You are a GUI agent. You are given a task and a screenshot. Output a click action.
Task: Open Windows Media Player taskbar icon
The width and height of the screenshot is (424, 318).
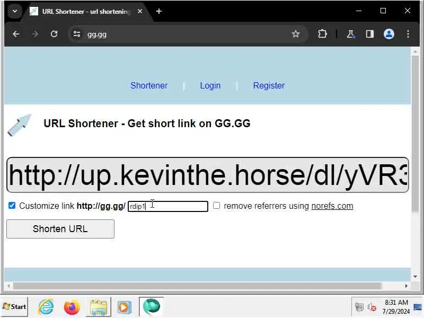125,307
